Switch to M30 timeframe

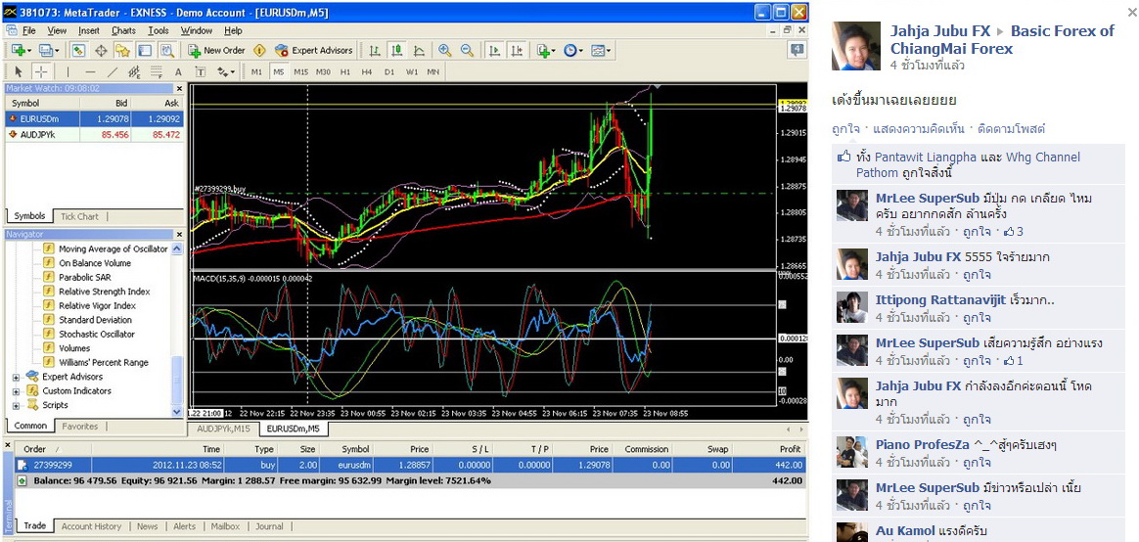point(323,72)
